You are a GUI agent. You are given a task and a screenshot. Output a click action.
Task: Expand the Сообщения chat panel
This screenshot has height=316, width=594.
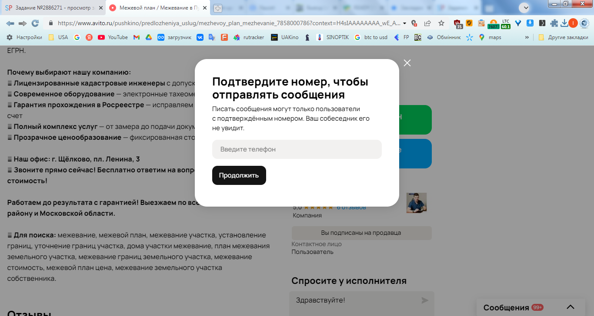point(571,307)
